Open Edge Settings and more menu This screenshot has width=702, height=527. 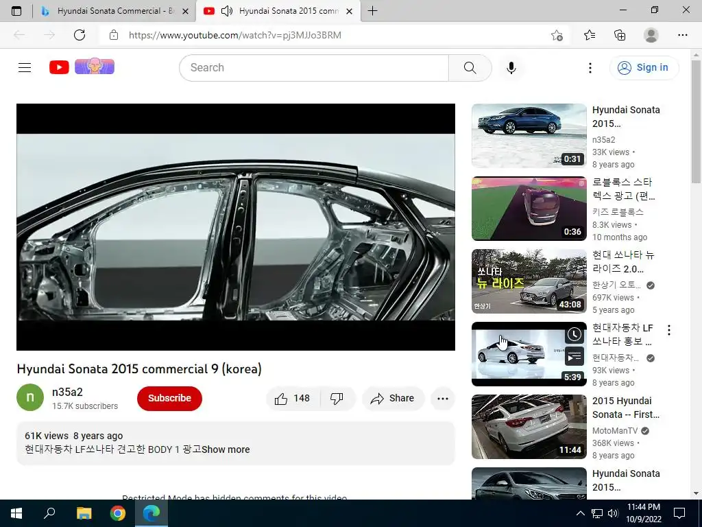click(682, 35)
